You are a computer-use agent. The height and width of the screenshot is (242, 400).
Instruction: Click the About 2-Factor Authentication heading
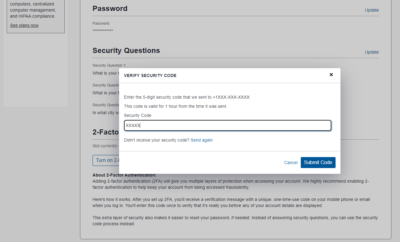124,175
